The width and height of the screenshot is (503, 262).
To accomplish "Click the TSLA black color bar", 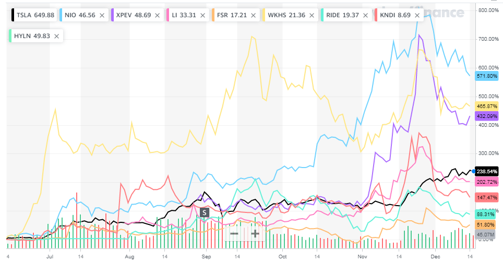I will [x=13, y=15].
